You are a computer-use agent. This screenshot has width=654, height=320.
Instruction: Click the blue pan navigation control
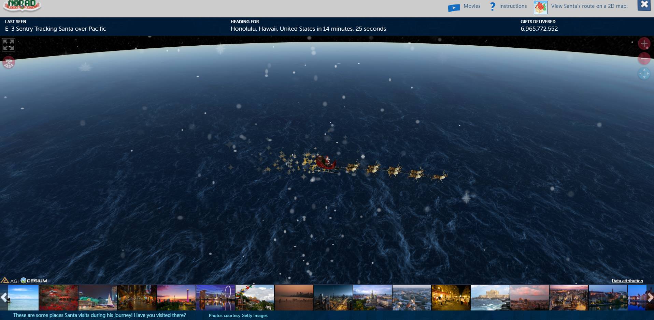coord(644,74)
